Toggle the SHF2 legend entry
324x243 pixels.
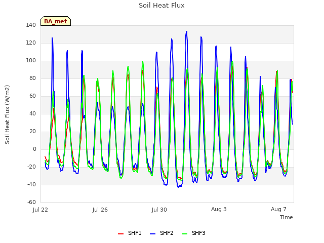coord(161,233)
